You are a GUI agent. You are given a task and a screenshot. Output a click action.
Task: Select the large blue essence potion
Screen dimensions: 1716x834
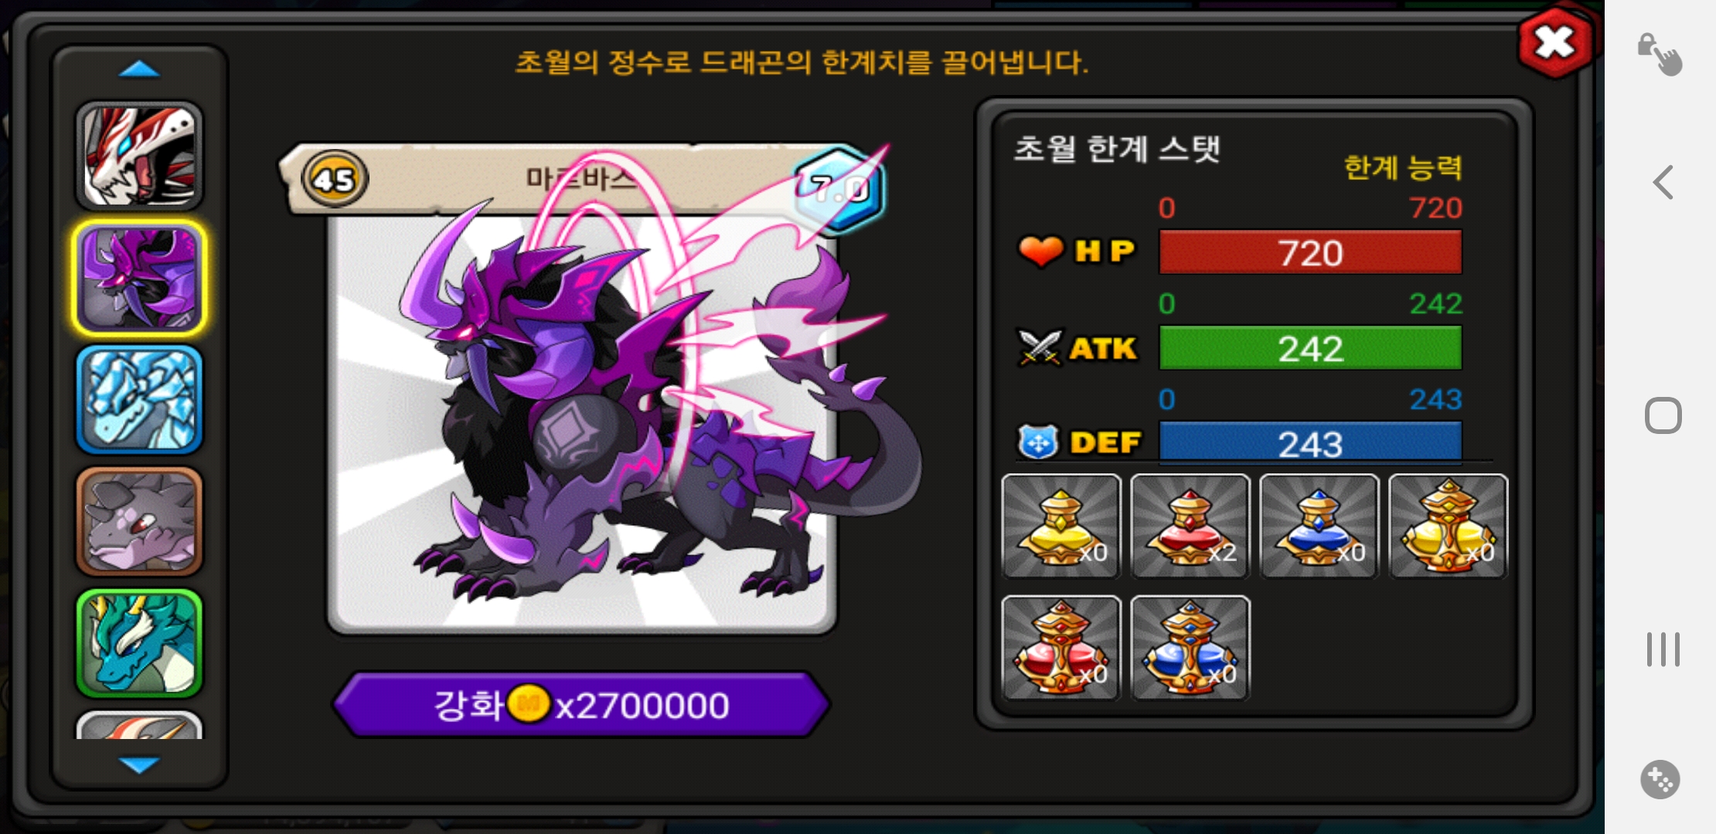tap(1190, 648)
